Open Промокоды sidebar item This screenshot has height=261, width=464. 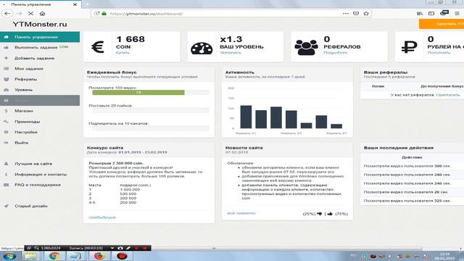point(40,121)
